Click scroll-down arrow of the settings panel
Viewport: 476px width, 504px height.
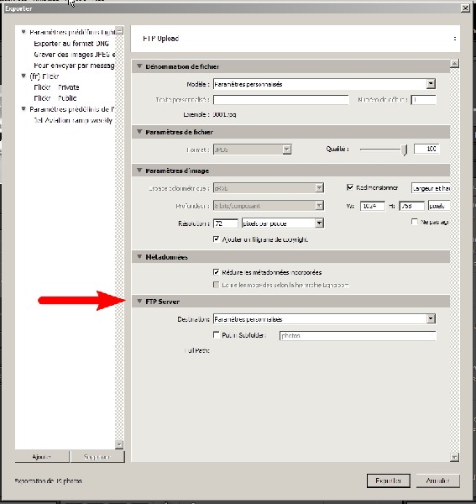(x=454, y=457)
